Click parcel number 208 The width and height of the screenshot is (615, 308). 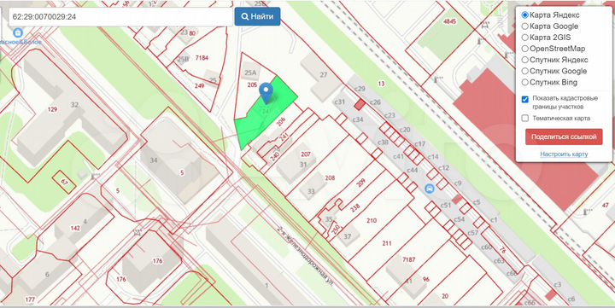click(x=330, y=178)
